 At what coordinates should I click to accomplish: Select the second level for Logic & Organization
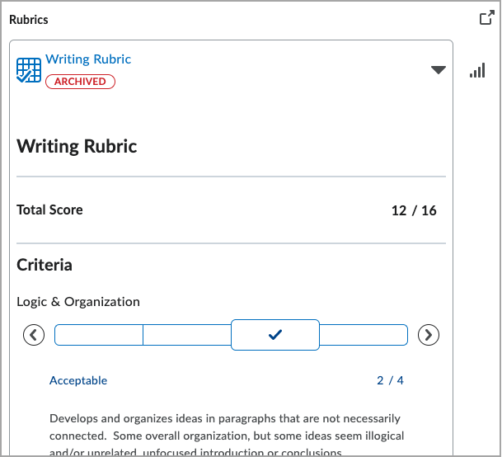point(187,335)
